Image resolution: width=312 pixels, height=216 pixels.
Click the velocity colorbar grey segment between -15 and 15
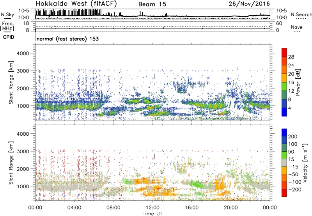coord(284,163)
